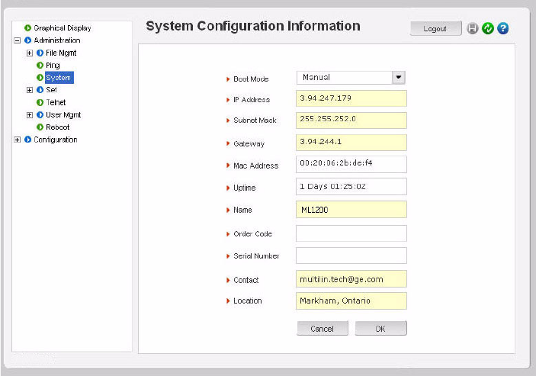Screen dimensions: 536x376
Task: Expand the Set node
Action: (x=30, y=90)
